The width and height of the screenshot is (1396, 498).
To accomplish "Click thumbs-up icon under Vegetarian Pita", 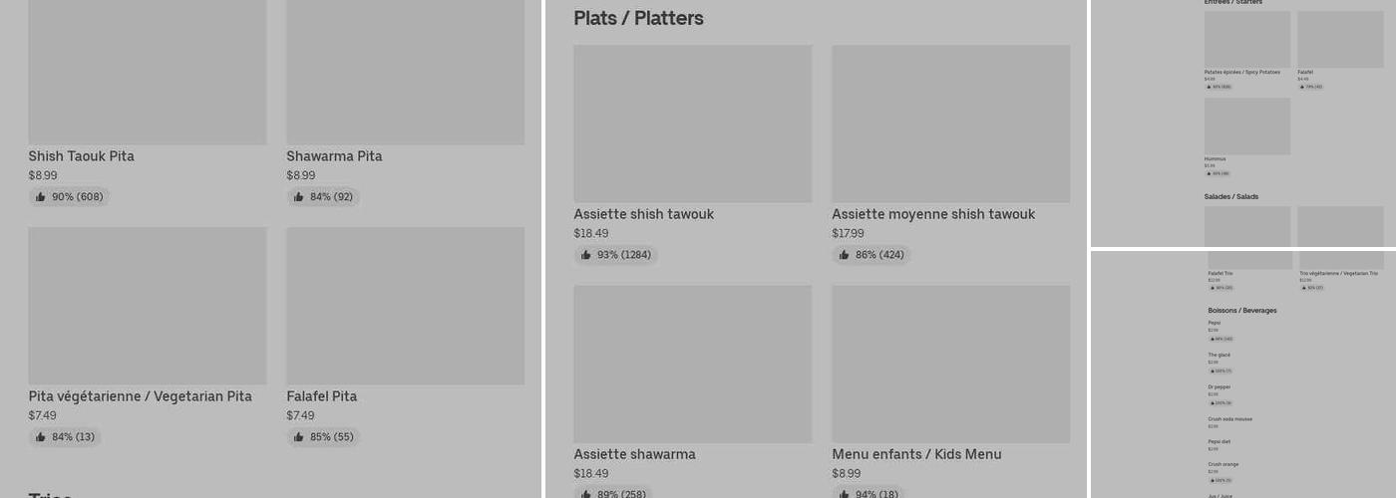I will [x=41, y=437].
